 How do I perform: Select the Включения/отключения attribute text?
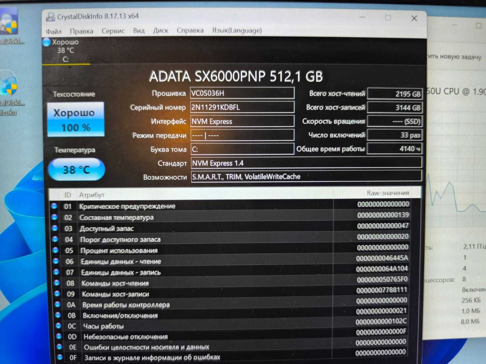[120, 315]
